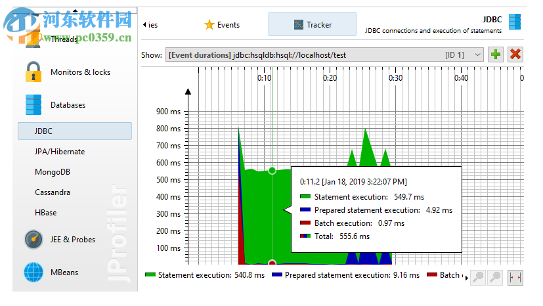This screenshot has height=306, width=543.
Task: Toggle fit-to-window scale button
Action: 515,278
